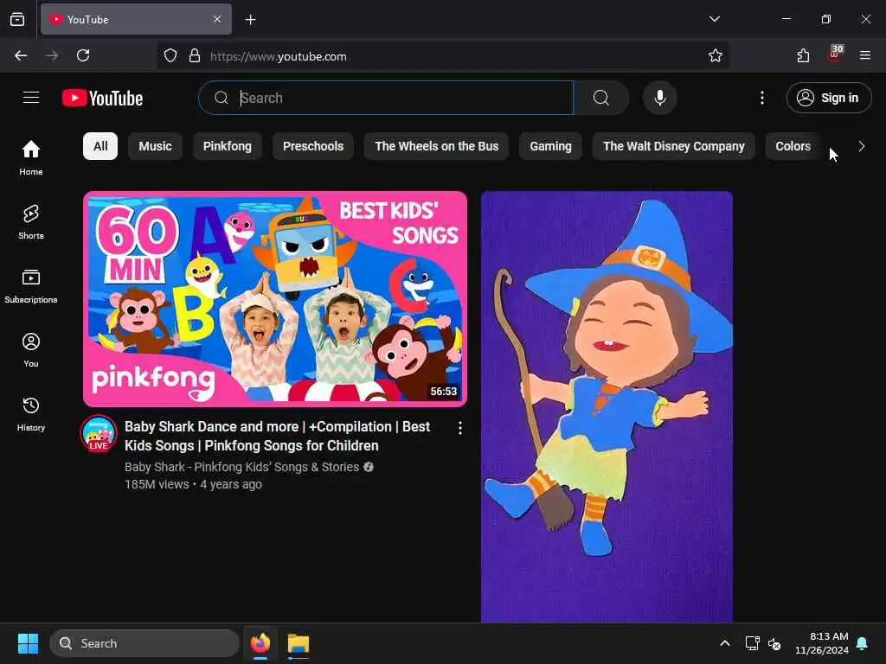Click Firefox icon on taskbar

[260, 643]
